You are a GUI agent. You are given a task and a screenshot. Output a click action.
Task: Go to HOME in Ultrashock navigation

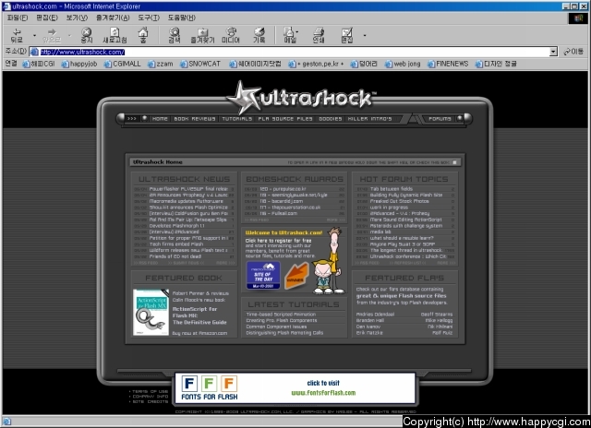coord(160,119)
